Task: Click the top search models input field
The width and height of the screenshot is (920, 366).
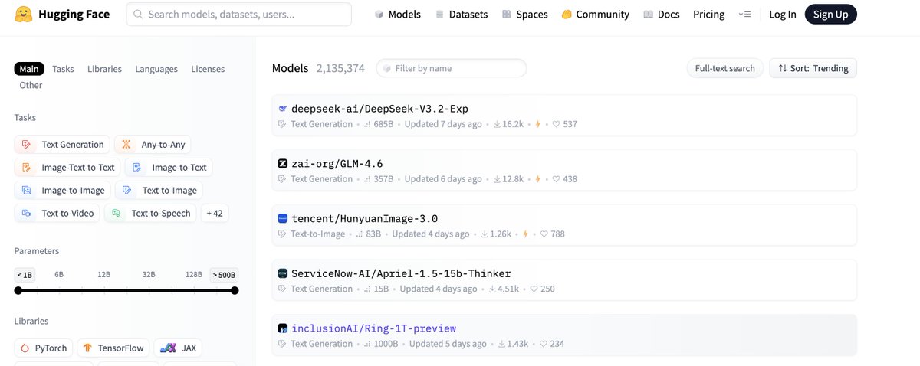Action: click(239, 15)
